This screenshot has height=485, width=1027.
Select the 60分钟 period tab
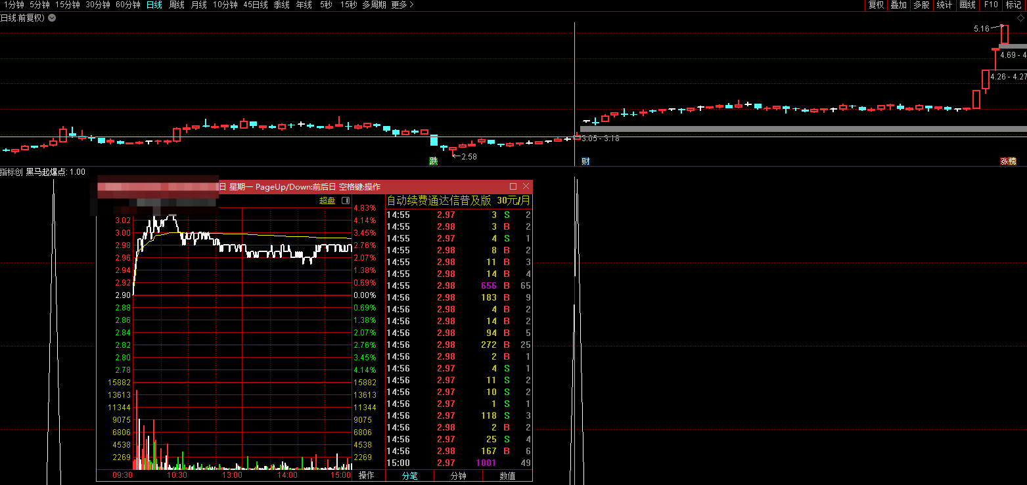(128, 5)
